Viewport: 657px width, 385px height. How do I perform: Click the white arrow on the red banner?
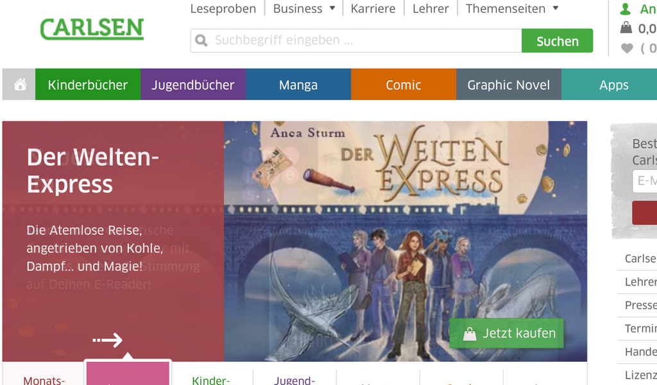pyautogui.click(x=107, y=339)
